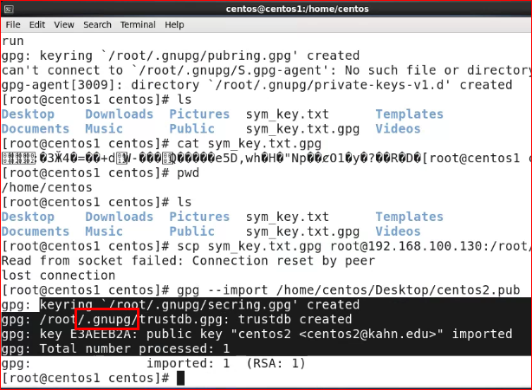Click the second 'Videos' directory listing

[398, 231]
